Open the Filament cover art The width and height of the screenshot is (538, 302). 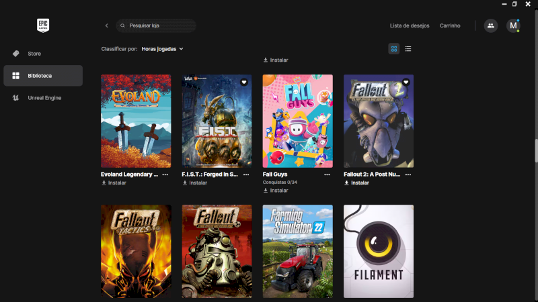click(x=379, y=251)
